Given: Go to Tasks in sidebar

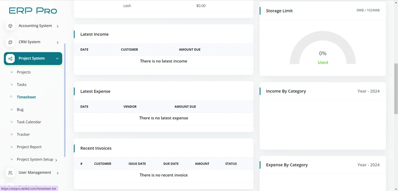Looking at the screenshot, I should pyautogui.click(x=21, y=85).
